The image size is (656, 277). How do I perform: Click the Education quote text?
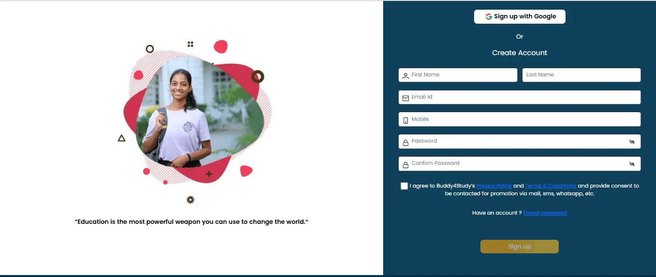pyautogui.click(x=192, y=222)
